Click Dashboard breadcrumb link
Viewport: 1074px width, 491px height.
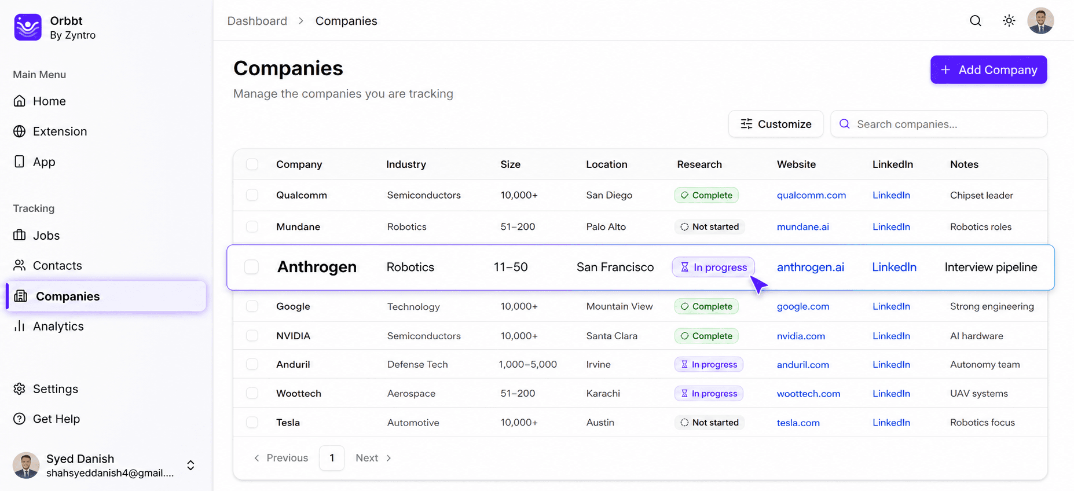(257, 21)
